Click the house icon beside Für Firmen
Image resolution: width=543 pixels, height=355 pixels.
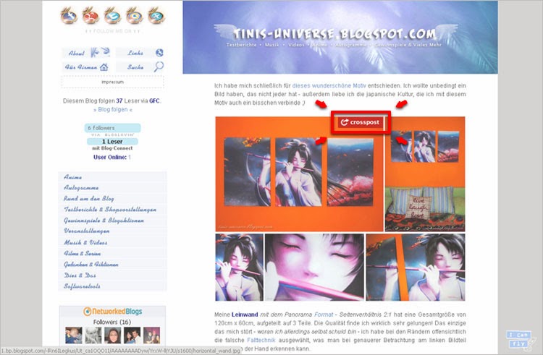pos(104,67)
